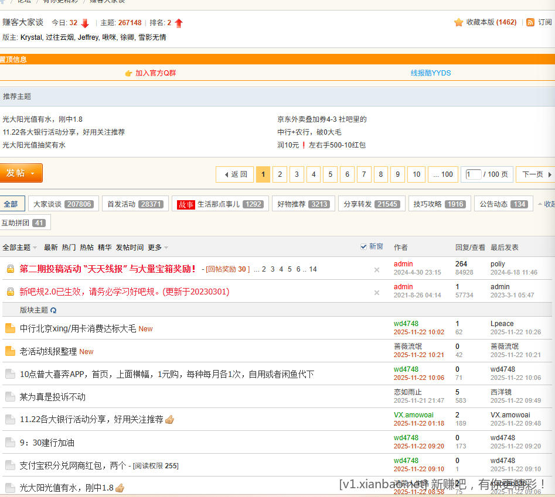Open the 线报酷YYDS link

430,73
